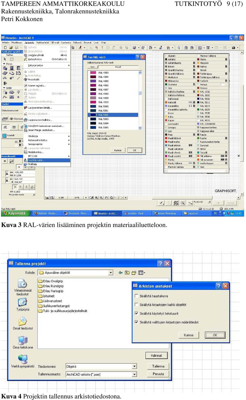Image resolution: width=246 pixels, height=400 pixels.
Task: Click OK in Tuo RAL-värit dialog
Action: point(135,150)
